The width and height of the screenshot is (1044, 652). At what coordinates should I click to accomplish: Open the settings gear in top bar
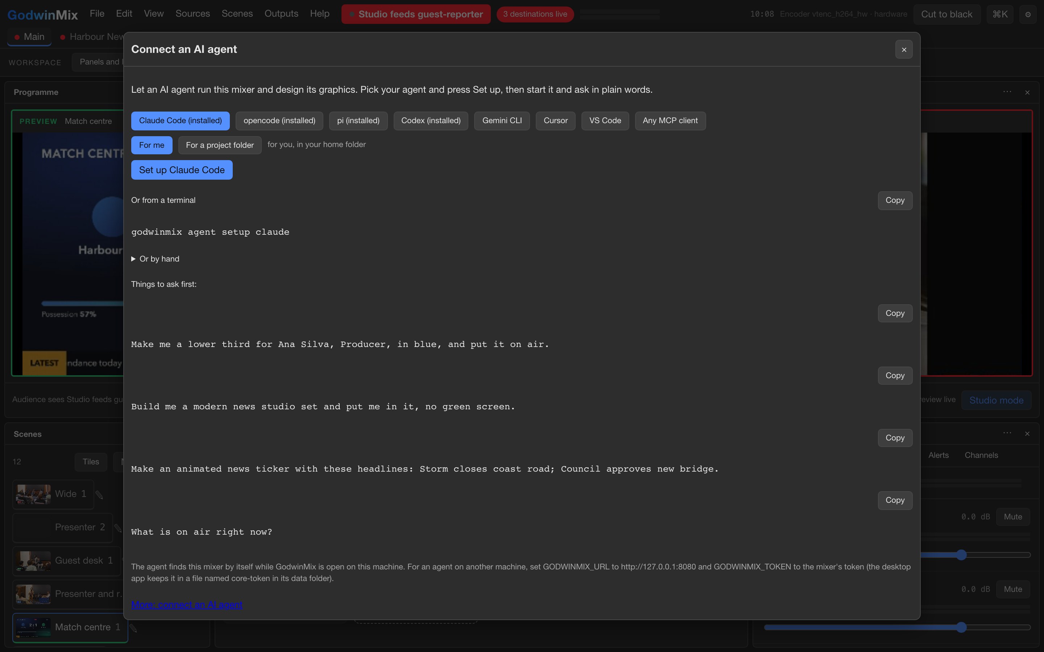tap(1028, 14)
